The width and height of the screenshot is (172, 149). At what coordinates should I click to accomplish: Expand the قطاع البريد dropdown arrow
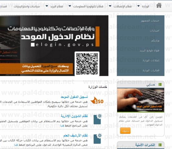click(x=47, y=6)
